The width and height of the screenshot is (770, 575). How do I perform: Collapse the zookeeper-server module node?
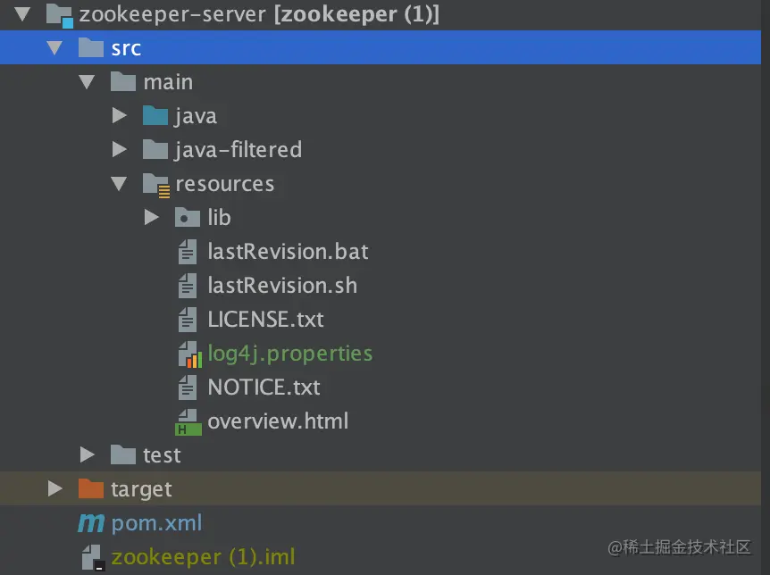coord(22,14)
